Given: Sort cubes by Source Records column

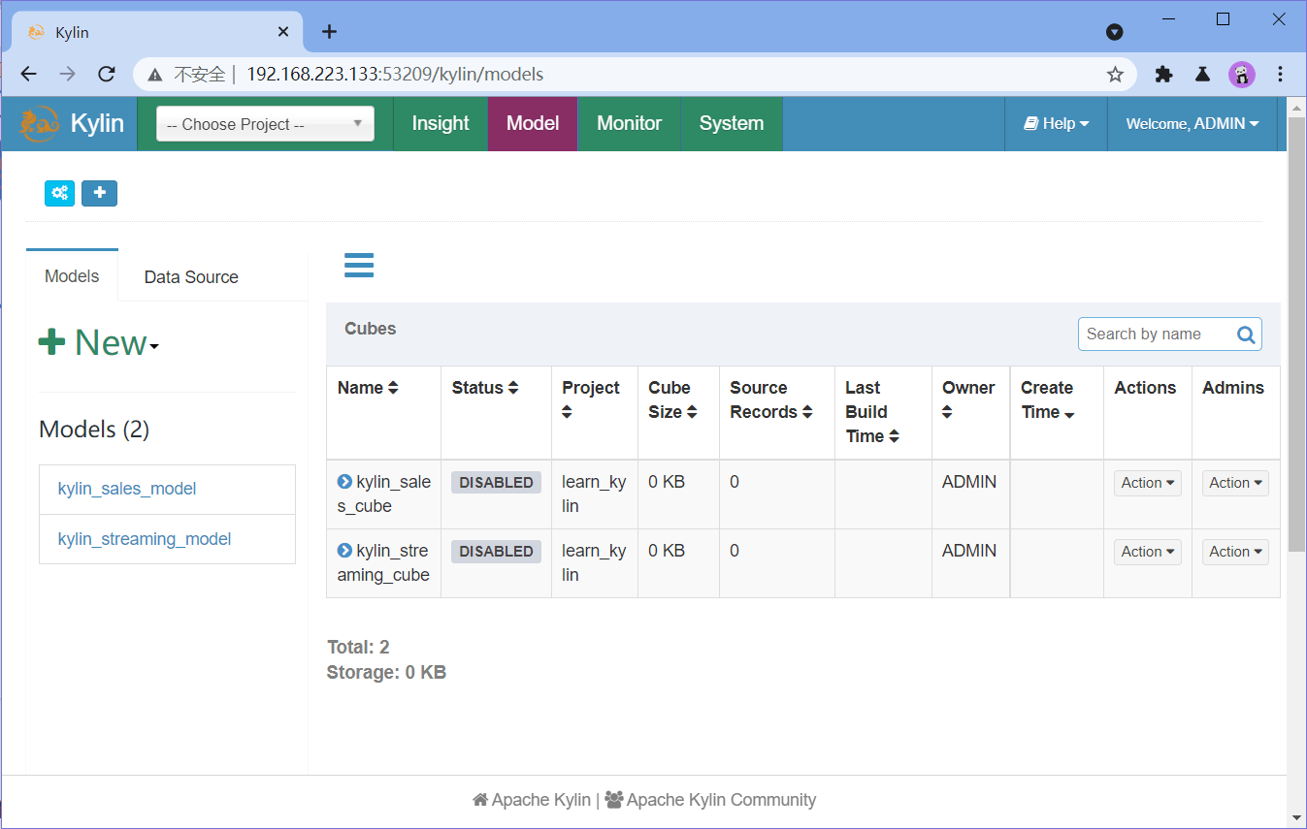Looking at the screenshot, I should click(770, 399).
